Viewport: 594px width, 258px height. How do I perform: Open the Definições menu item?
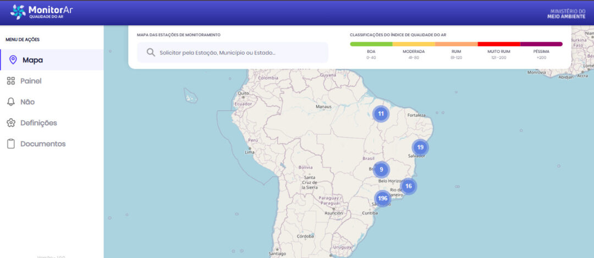coord(52,123)
